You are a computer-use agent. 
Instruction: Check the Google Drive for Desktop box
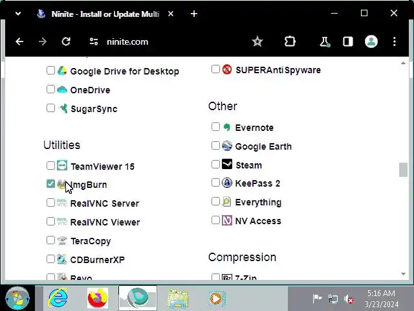click(x=50, y=71)
